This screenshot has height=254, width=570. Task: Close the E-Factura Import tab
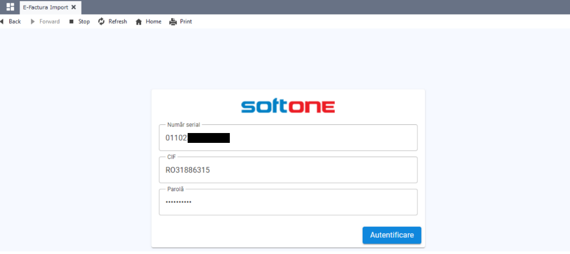click(x=73, y=7)
